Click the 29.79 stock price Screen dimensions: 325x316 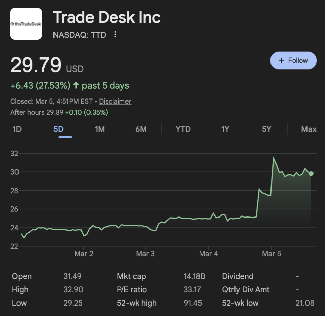(36, 65)
